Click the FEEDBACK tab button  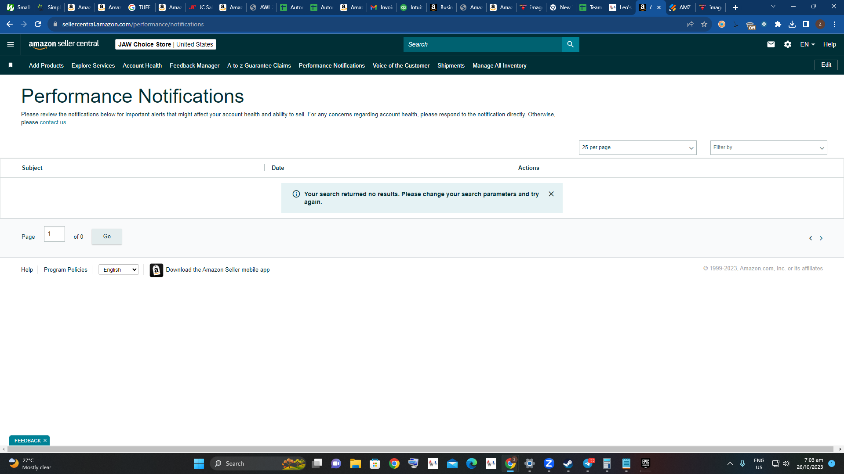pos(27,441)
